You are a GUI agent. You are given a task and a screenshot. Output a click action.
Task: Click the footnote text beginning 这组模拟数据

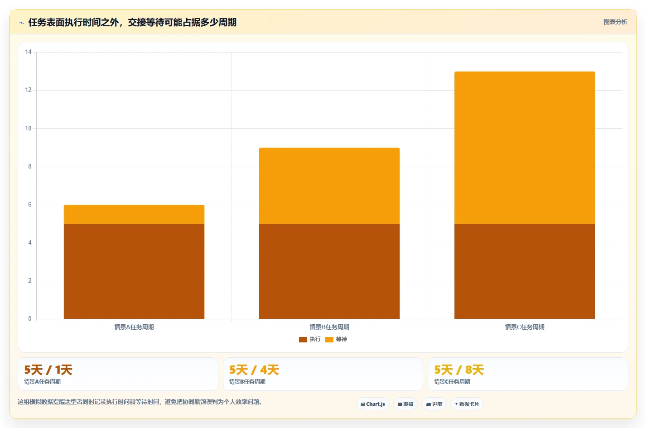[x=141, y=402]
